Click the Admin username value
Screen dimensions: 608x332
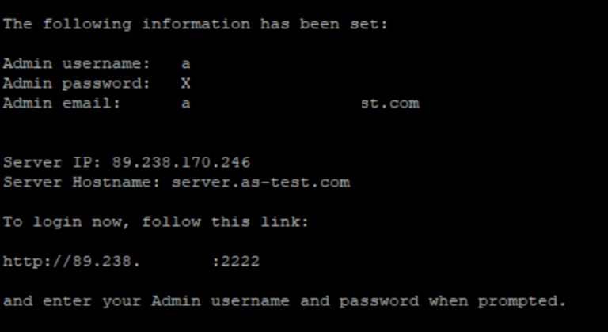click(186, 63)
